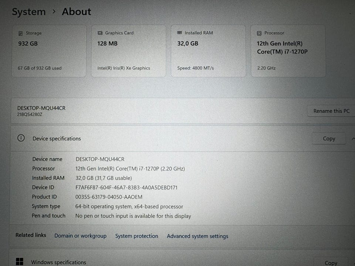Click the Installed RAM chip icon
Screen dimensions: 355x266
[180, 33]
